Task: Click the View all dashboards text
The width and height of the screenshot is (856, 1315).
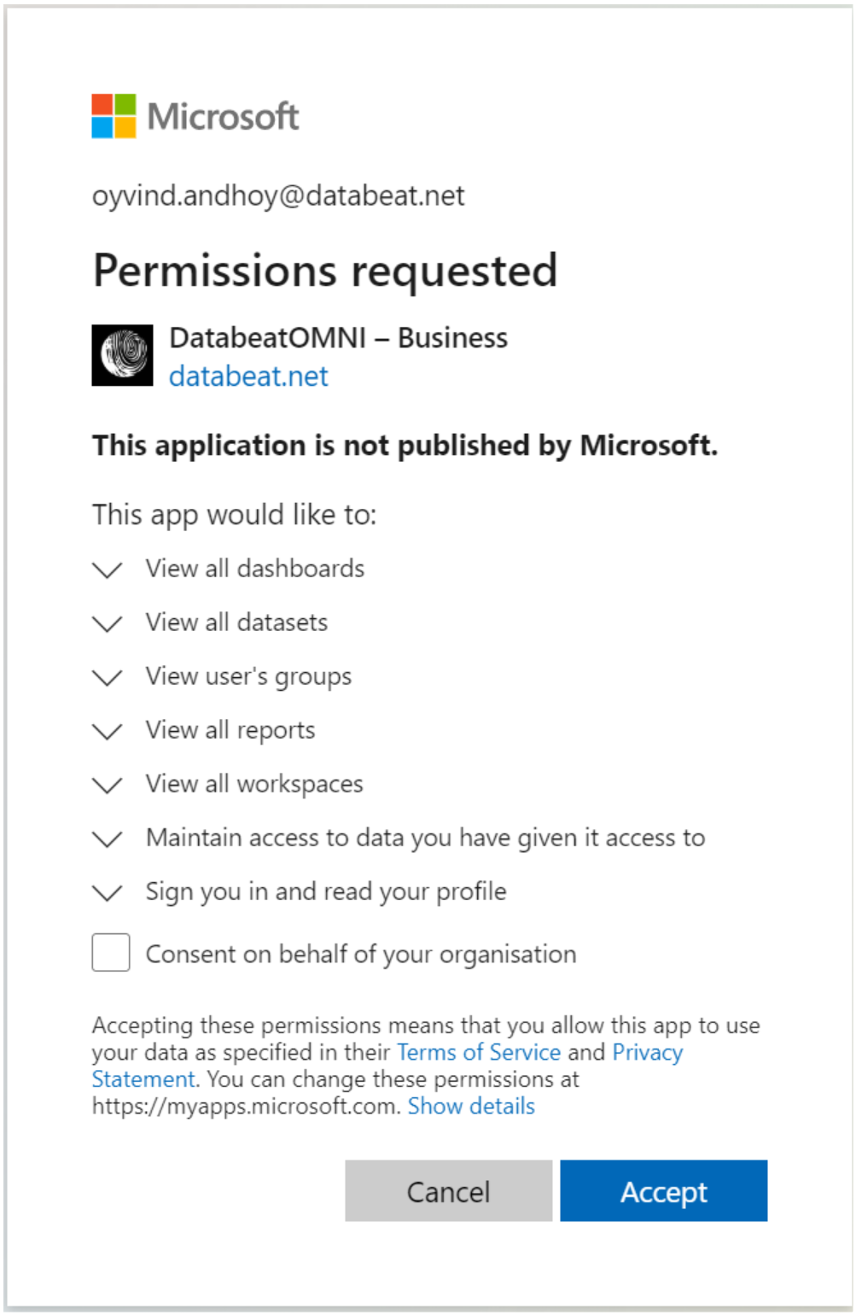Action: pos(255,569)
